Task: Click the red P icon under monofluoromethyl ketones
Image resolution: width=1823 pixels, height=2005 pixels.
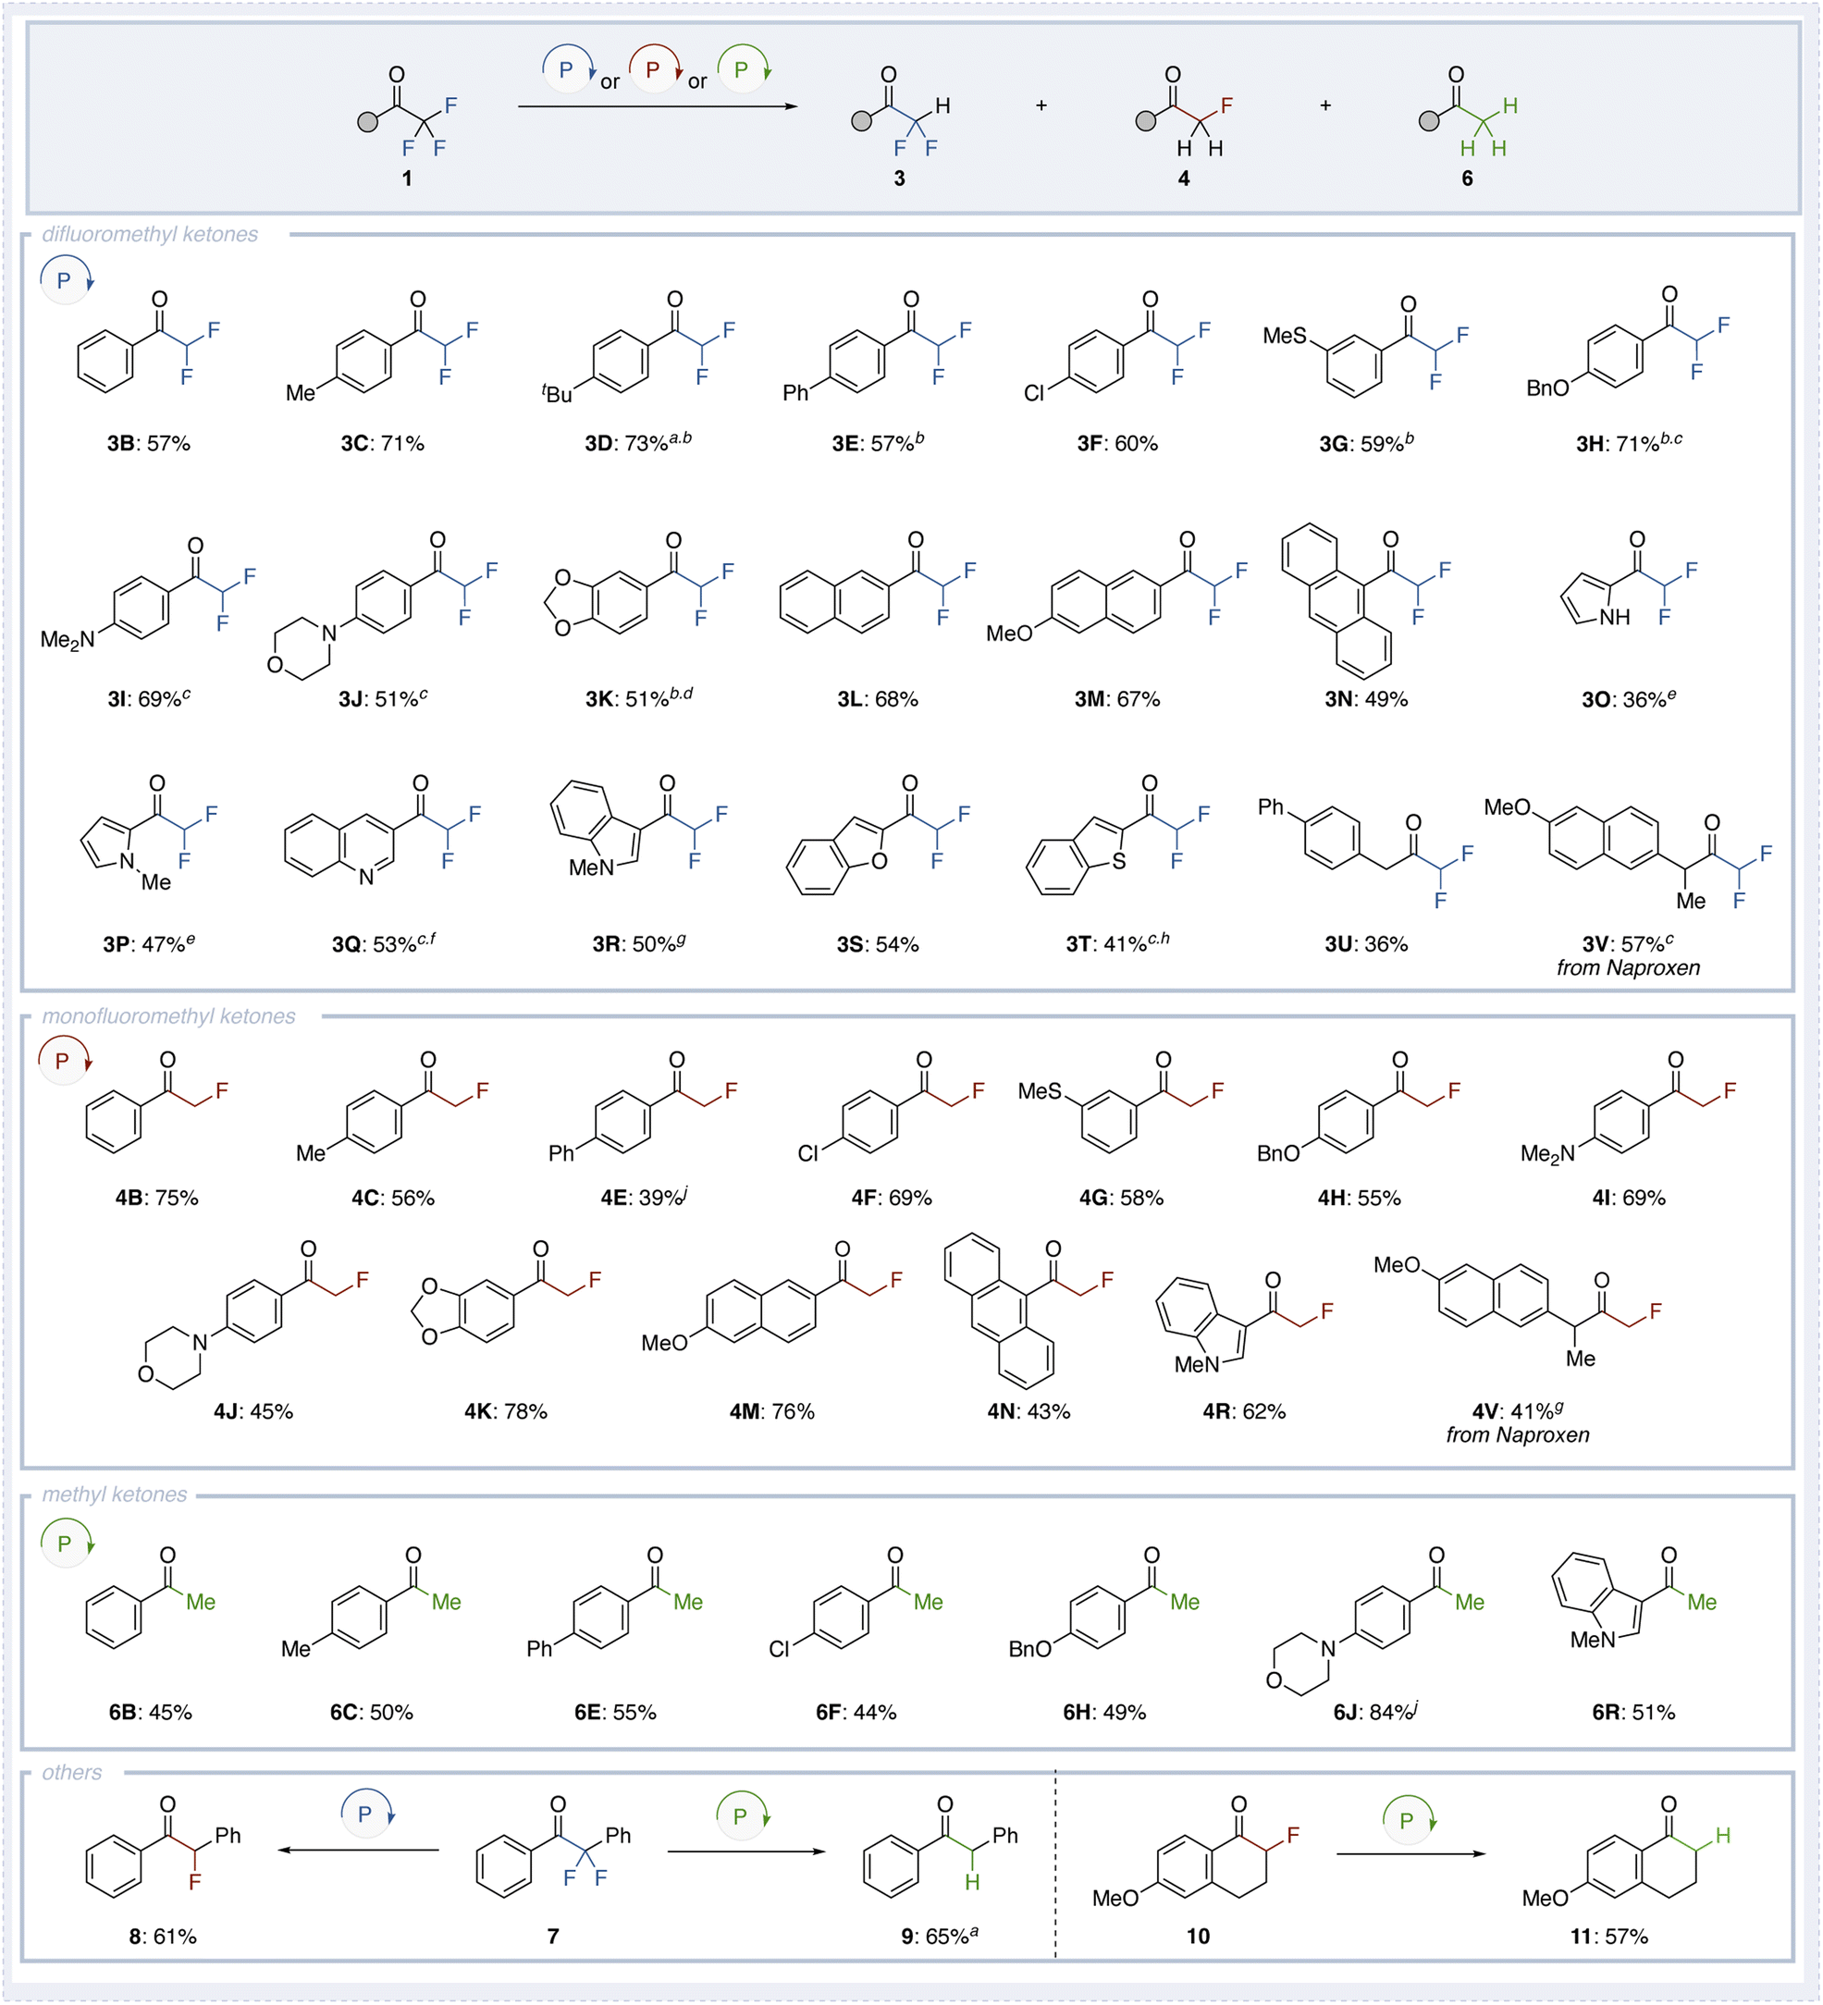Action: click(65, 1060)
